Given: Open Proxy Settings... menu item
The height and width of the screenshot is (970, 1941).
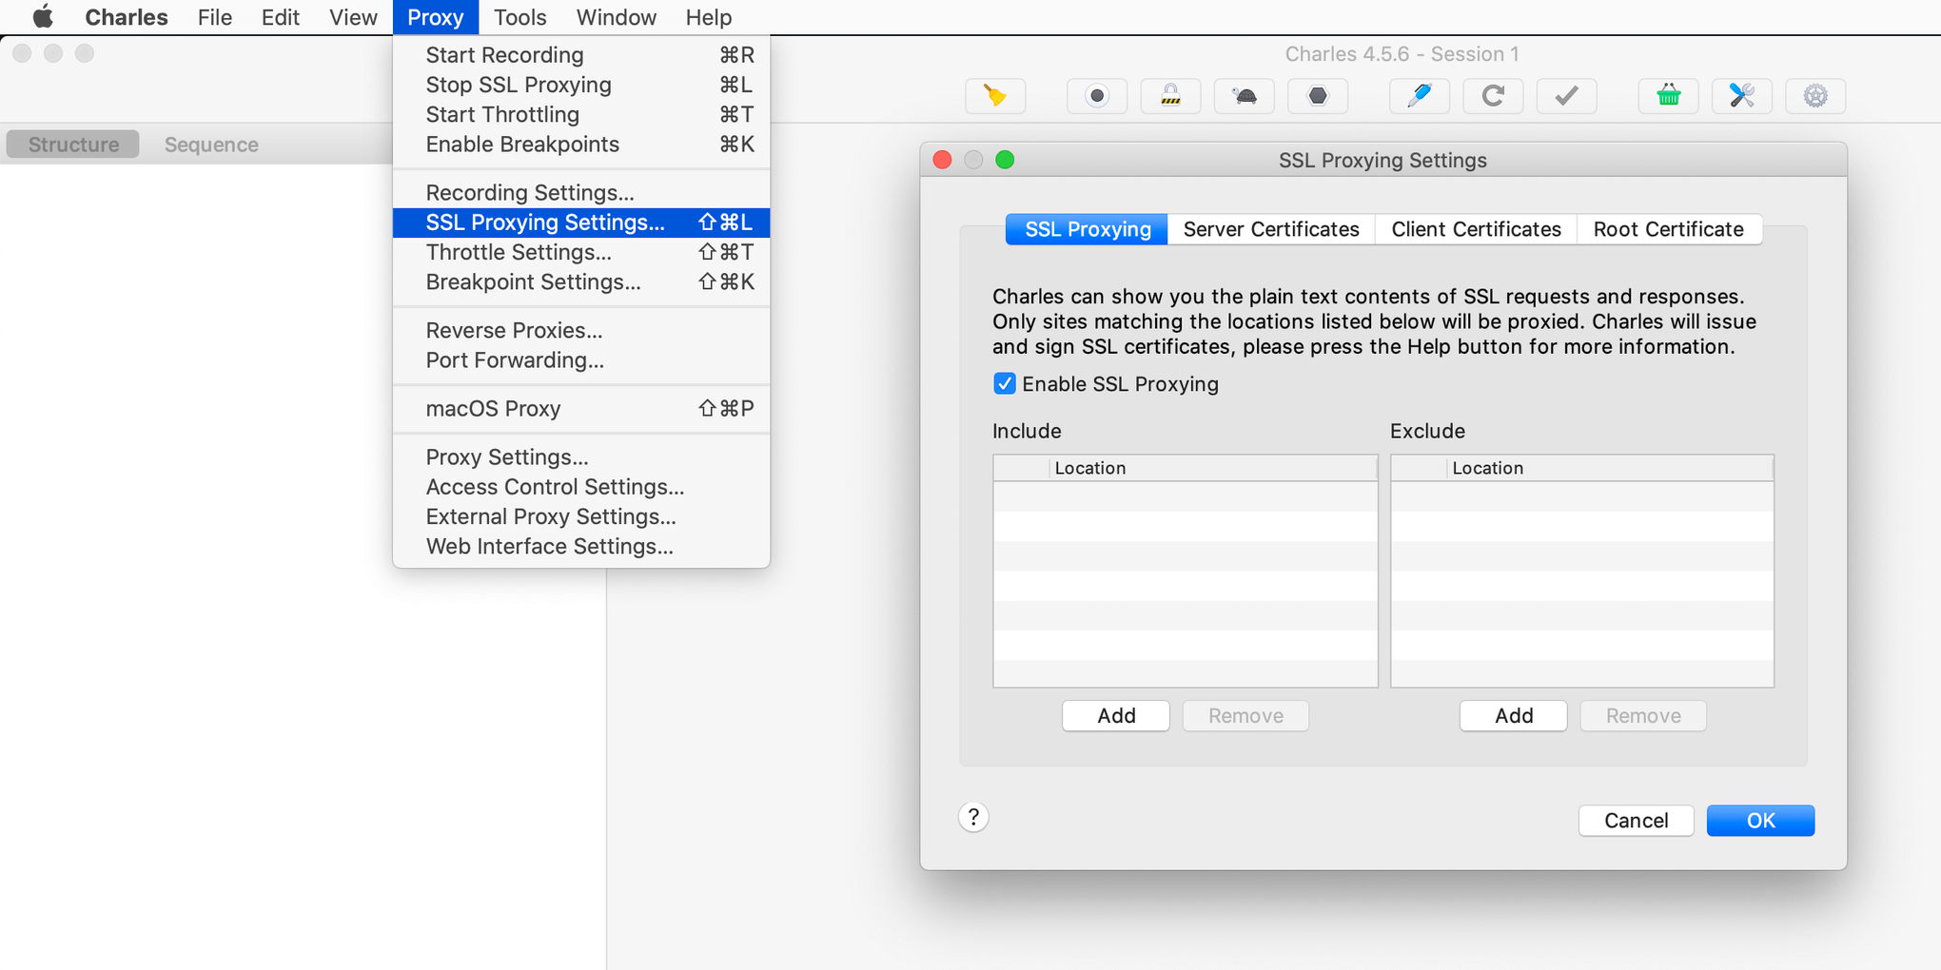Looking at the screenshot, I should point(581,457).
